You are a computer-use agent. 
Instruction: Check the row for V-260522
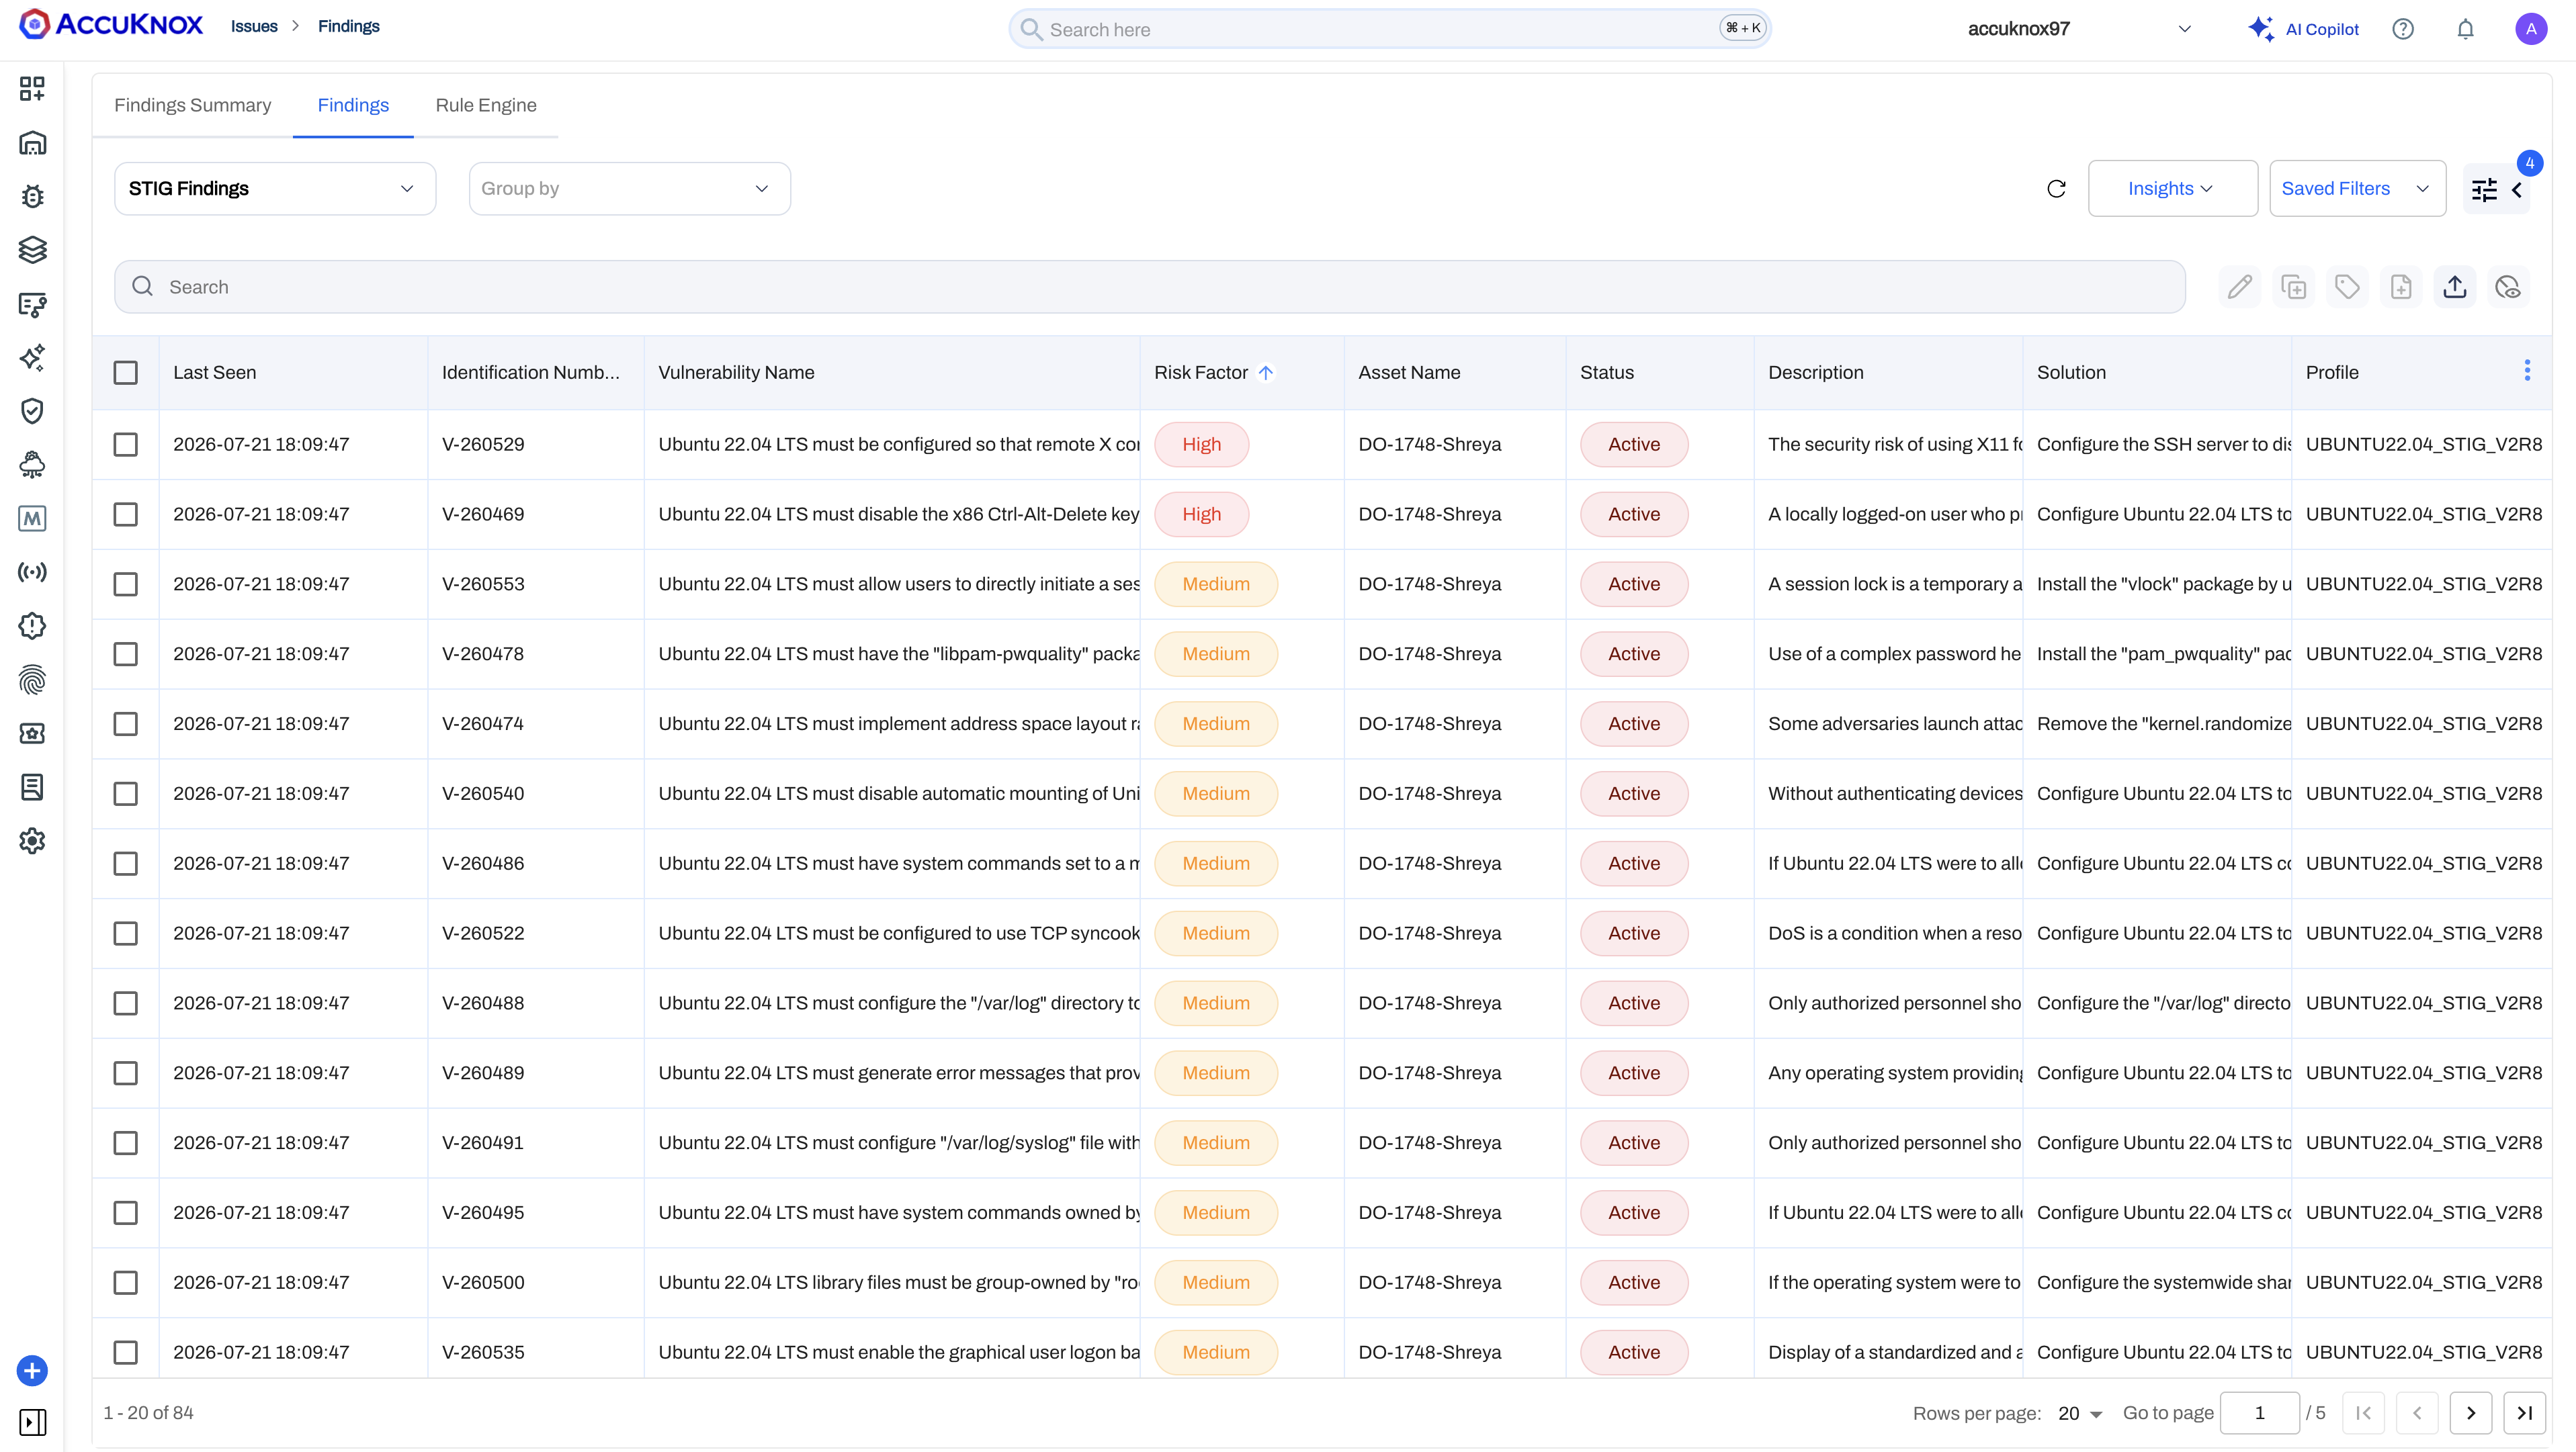click(x=125, y=934)
